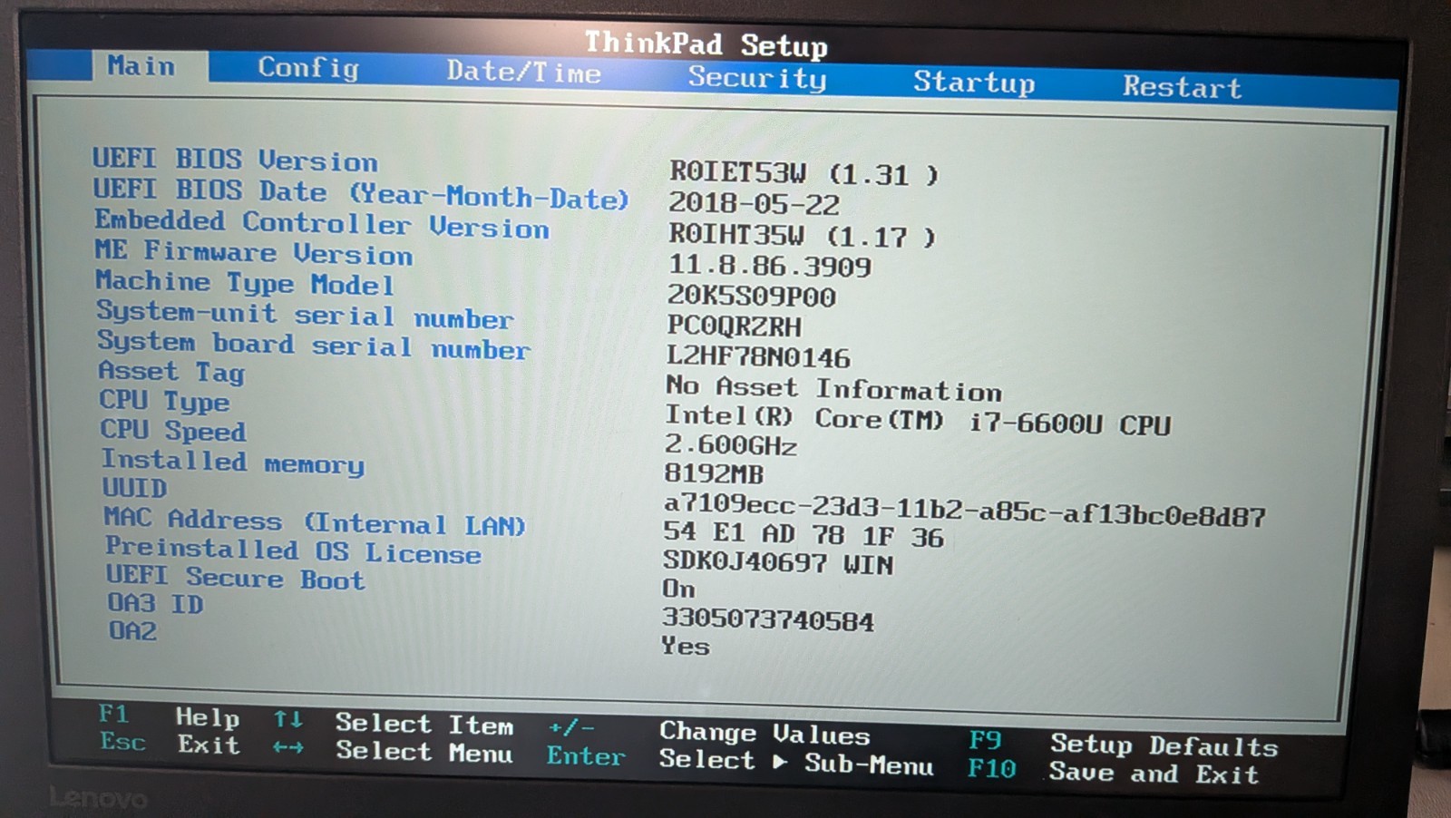This screenshot has width=1451, height=818.
Task: Click the 'Embedded Controller Version' label
Action: (x=322, y=224)
